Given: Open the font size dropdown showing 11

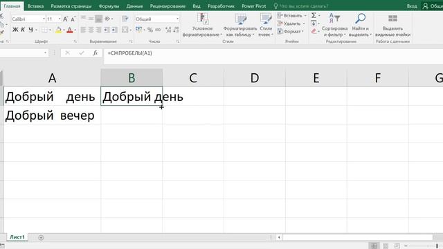Looking at the screenshot, I should pyautogui.click(x=60, y=19).
